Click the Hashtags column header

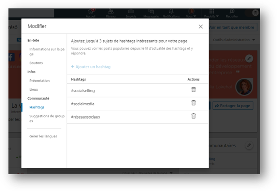[x=79, y=79]
